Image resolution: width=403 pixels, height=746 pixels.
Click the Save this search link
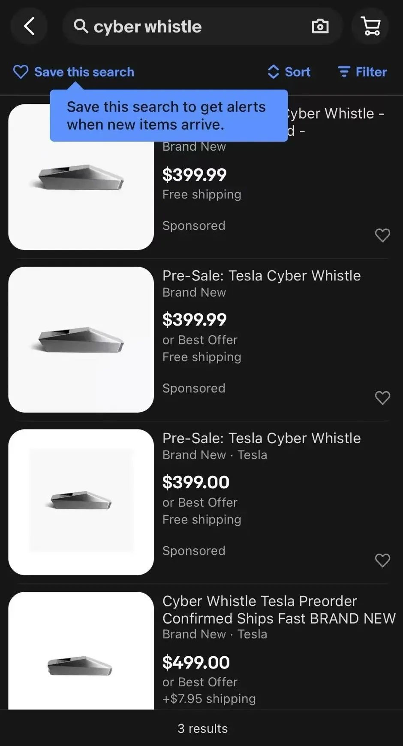pos(84,72)
